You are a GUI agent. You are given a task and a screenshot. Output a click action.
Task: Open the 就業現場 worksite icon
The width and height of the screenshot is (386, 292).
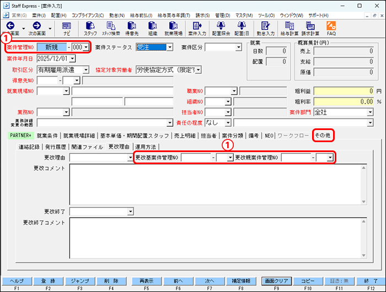(173, 29)
